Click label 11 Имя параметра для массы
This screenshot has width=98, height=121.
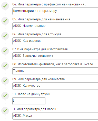pos(35,109)
